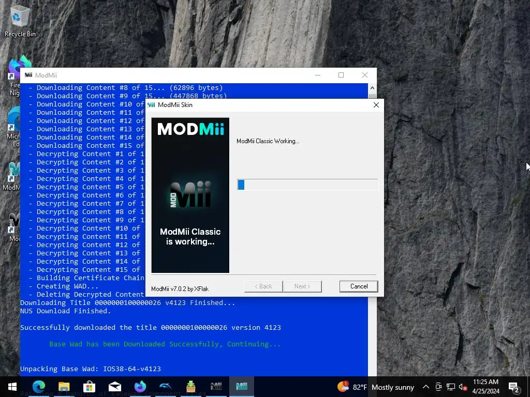
Task: Click the ModMii console title bar icon
Action: 28,75
